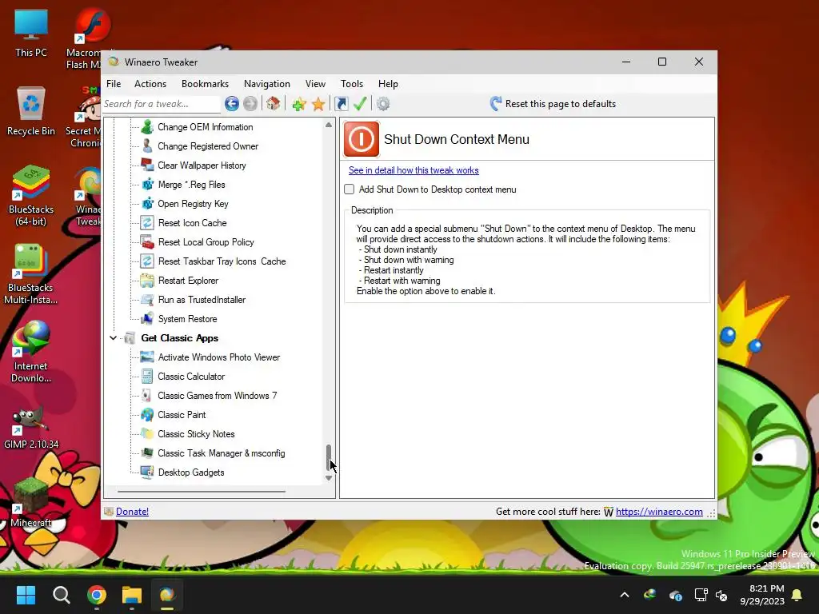Select the BlueStacks (64-bit) desktop icon
The image size is (819, 614).
pyautogui.click(x=31, y=196)
